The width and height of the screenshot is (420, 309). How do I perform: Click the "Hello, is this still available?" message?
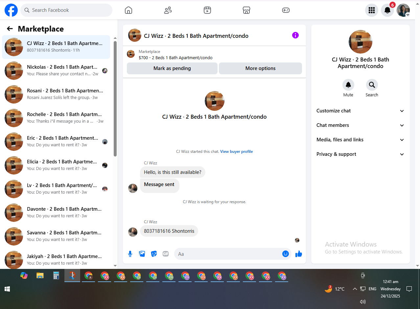point(173,172)
